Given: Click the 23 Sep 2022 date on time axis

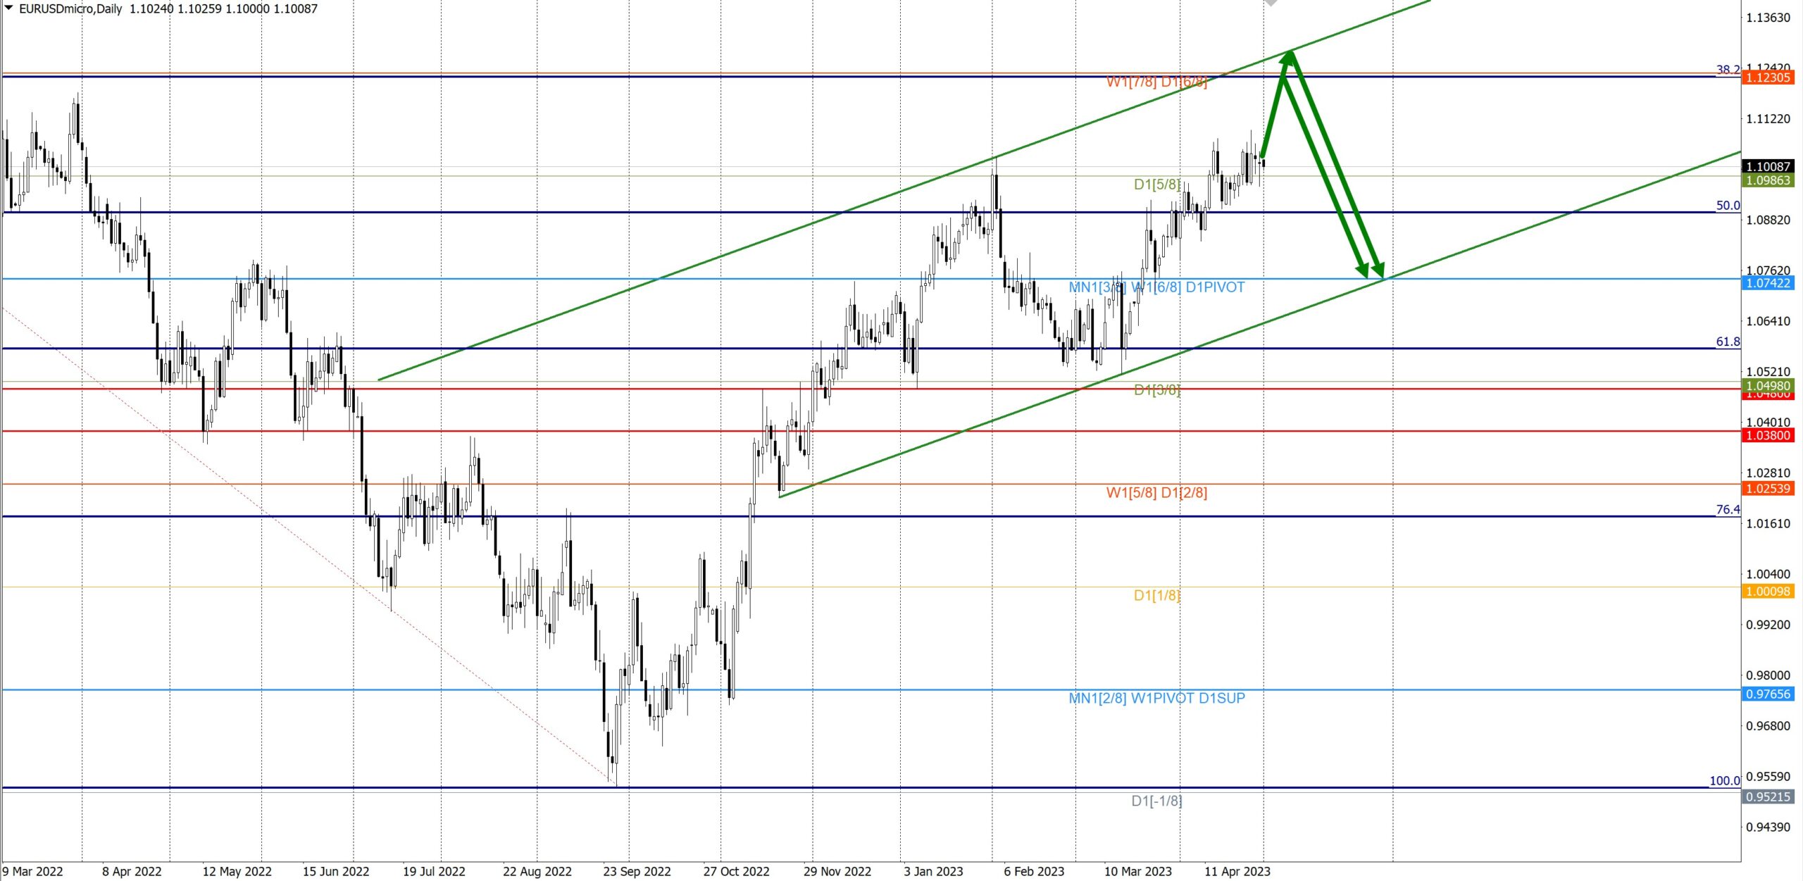Looking at the screenshot, I should pyautogui.click(x=637, y=871).
